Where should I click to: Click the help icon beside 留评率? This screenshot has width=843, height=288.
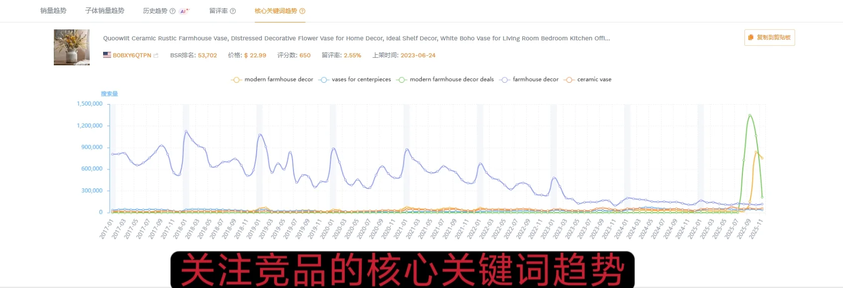coord(233,11)
